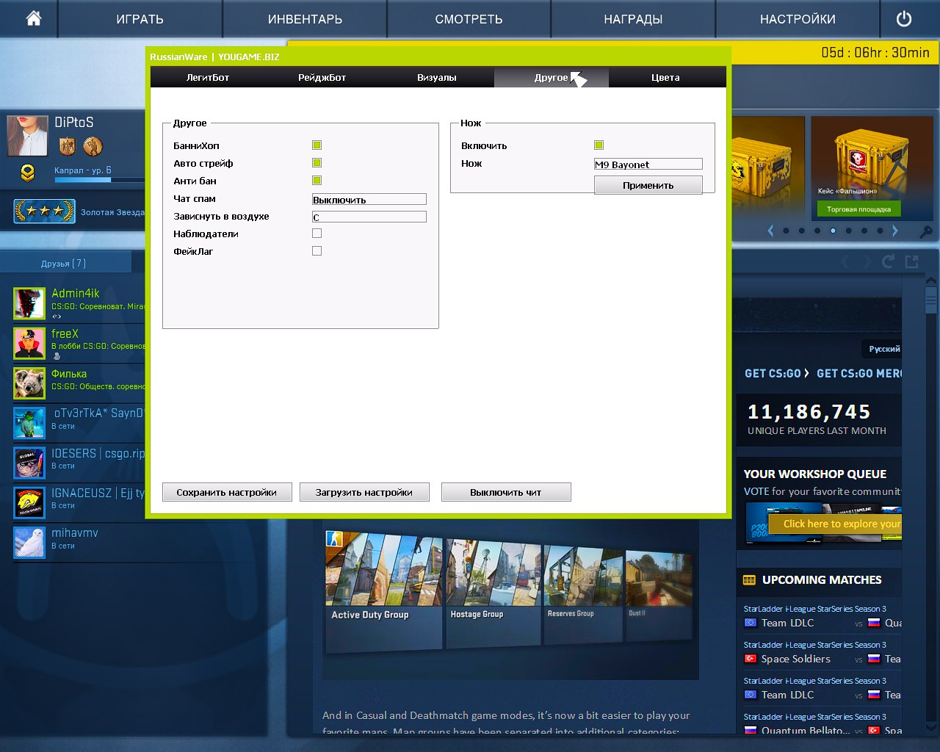Select friend oTv3rTkA avatar
Viewport: 940px width, 752px height.
29,423
